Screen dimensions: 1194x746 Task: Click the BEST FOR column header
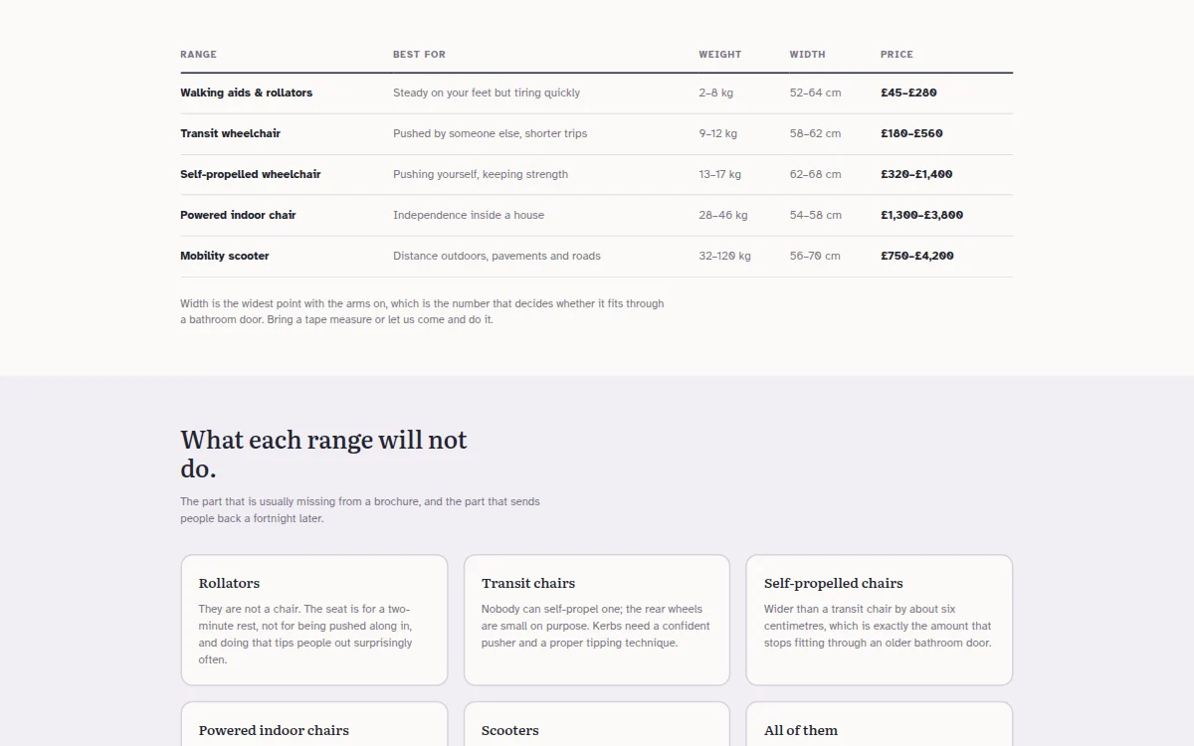pos(419,55)
